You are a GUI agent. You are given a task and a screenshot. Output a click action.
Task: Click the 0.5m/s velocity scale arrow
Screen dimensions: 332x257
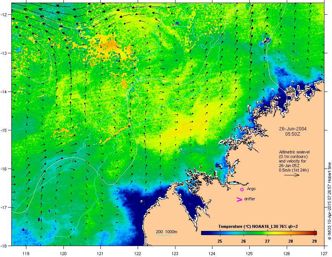[x=292, y=175]
